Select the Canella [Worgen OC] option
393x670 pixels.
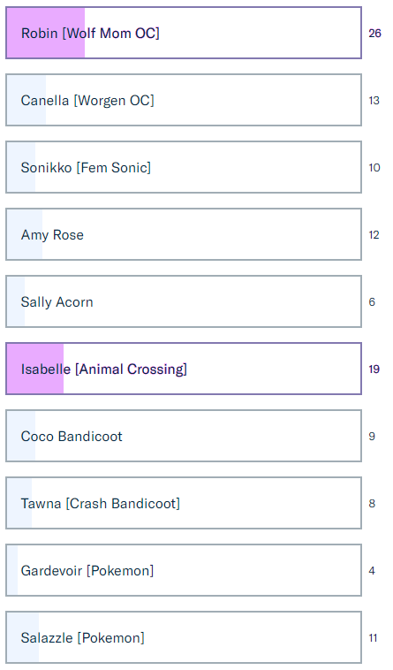[x=184, y=100]
